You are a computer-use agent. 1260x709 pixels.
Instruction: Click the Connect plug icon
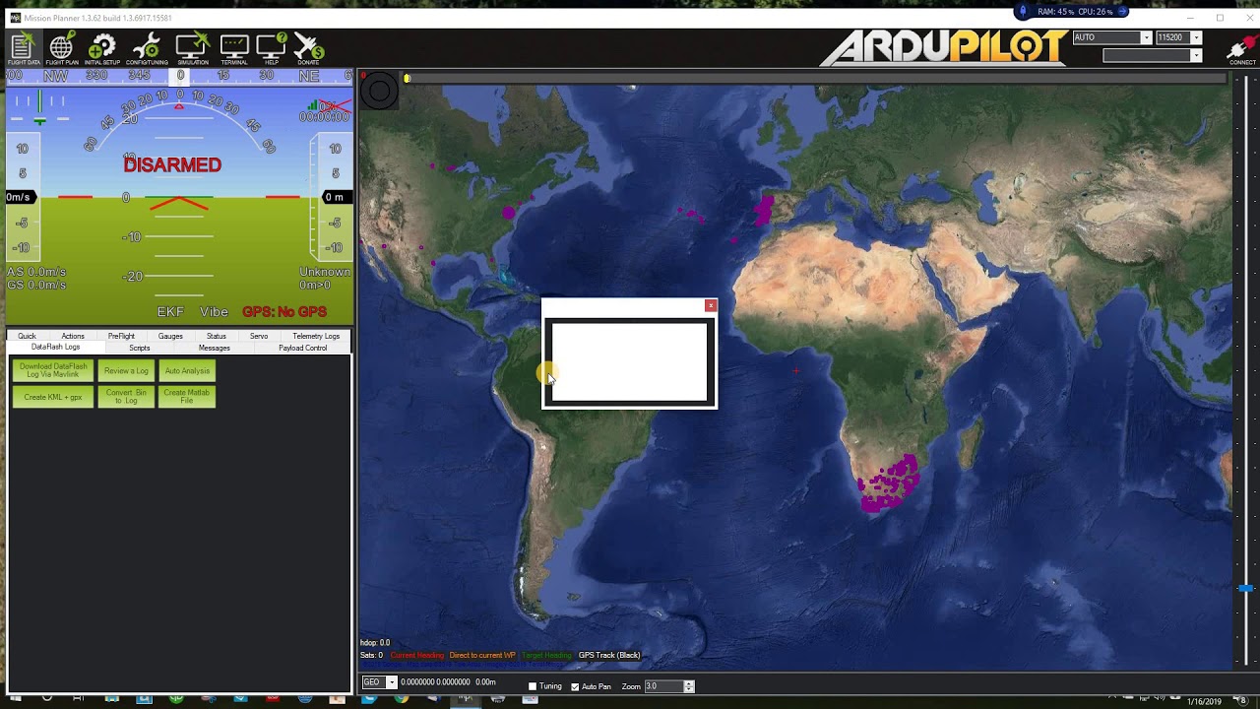tap(1241, 49)
